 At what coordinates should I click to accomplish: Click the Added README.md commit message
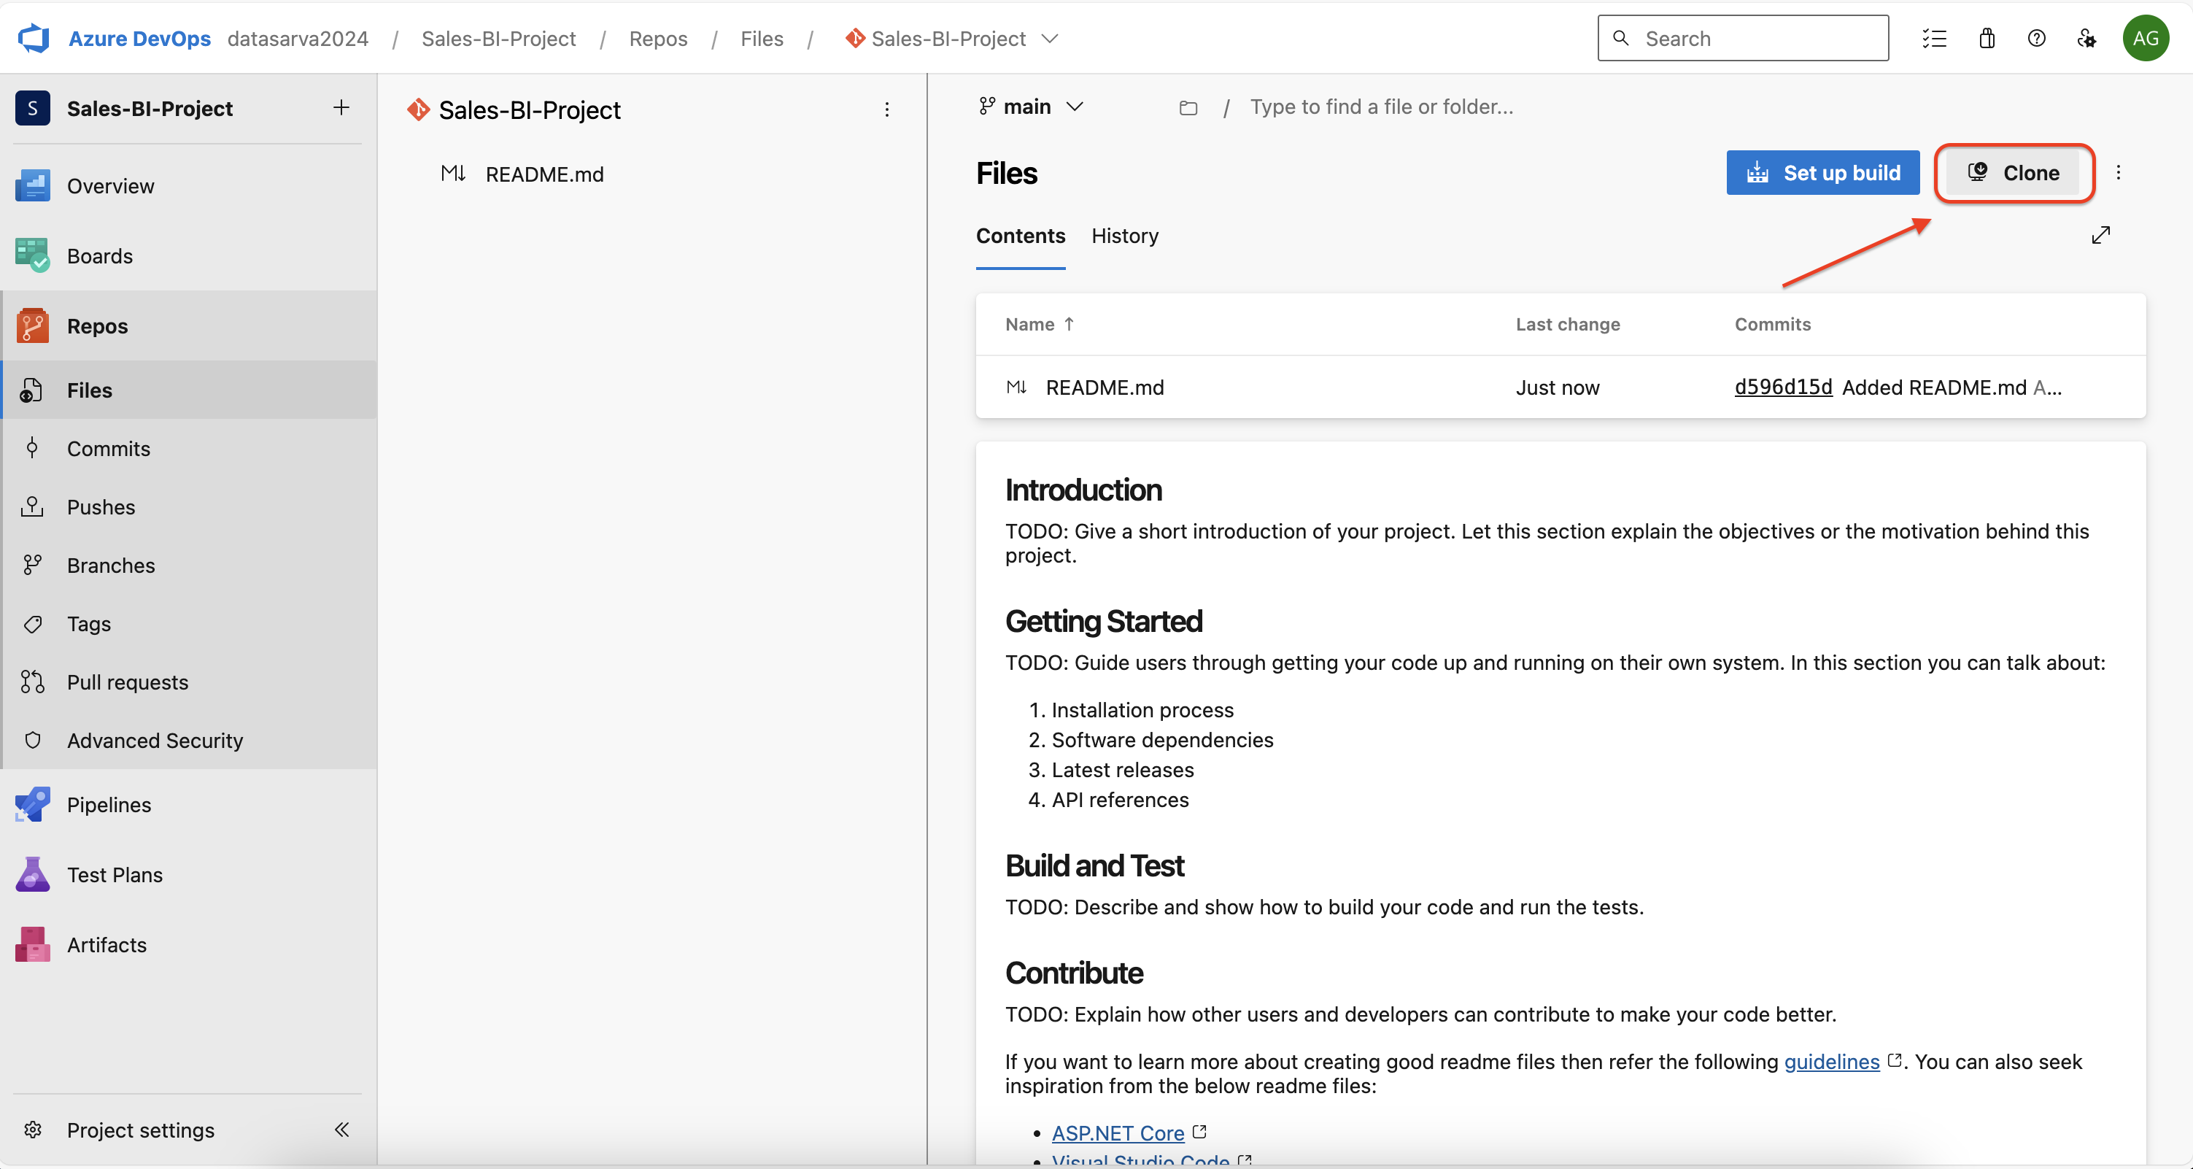tap(1934, 387)
